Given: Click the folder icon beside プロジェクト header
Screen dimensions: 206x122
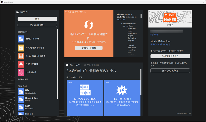Looking at the screenshot, I should (x=18, y=12).
